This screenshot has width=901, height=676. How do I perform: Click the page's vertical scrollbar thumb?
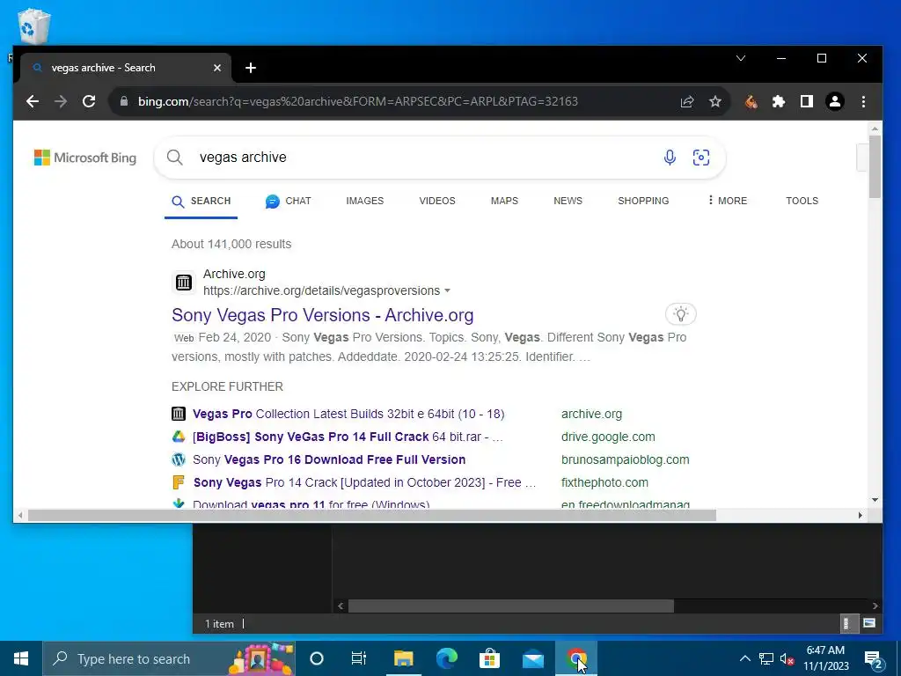875,166
